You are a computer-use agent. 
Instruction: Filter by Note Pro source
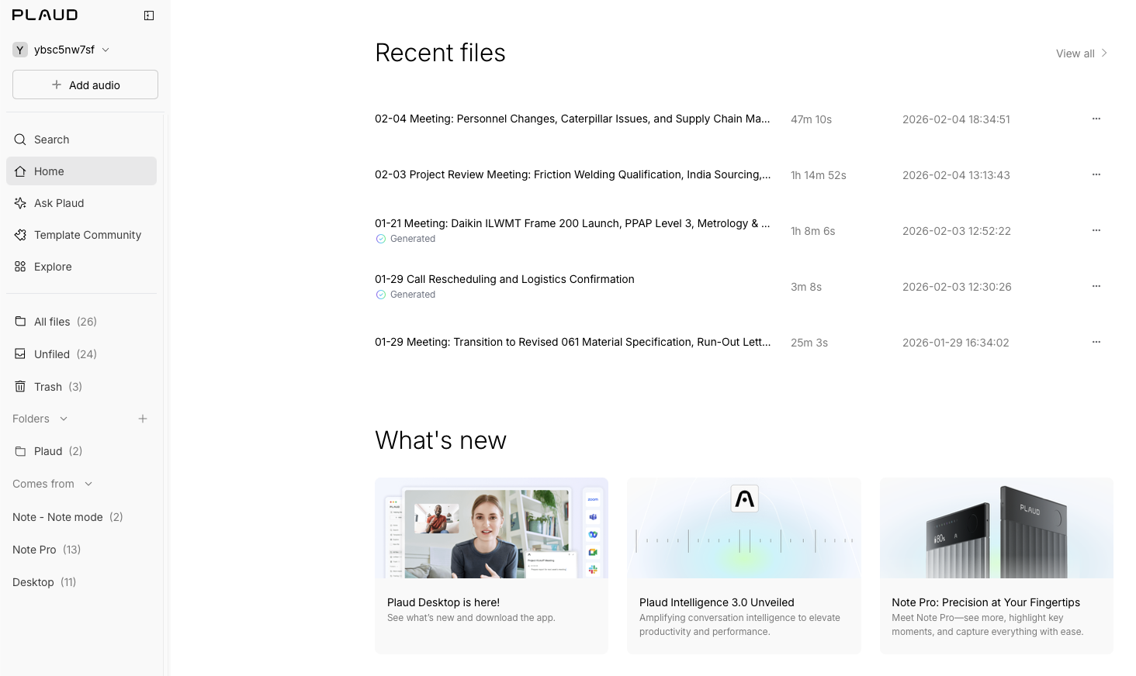click(x=35, y=550)
